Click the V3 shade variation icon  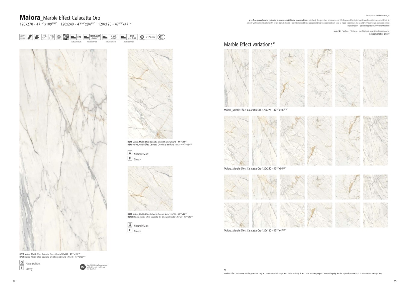[x=66, y=37]
